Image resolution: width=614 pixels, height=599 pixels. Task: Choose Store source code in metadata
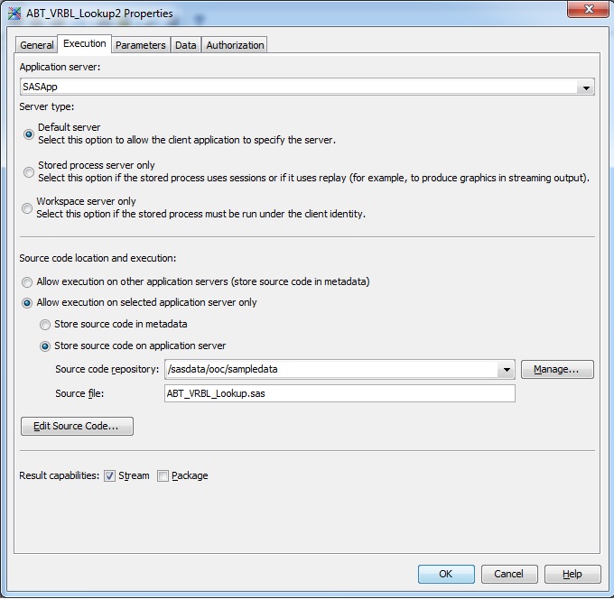45,325
